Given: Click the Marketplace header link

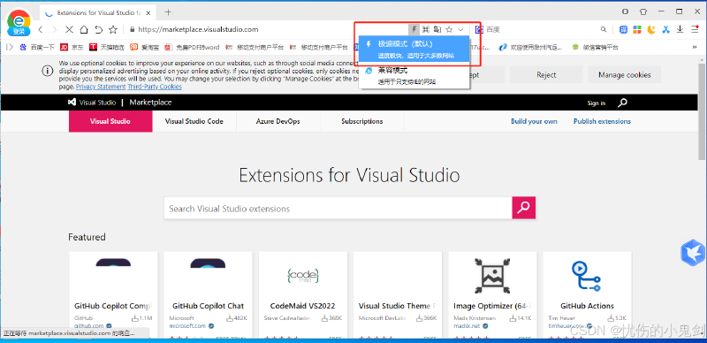Looking at the screenshot, I should pos(150,103).
